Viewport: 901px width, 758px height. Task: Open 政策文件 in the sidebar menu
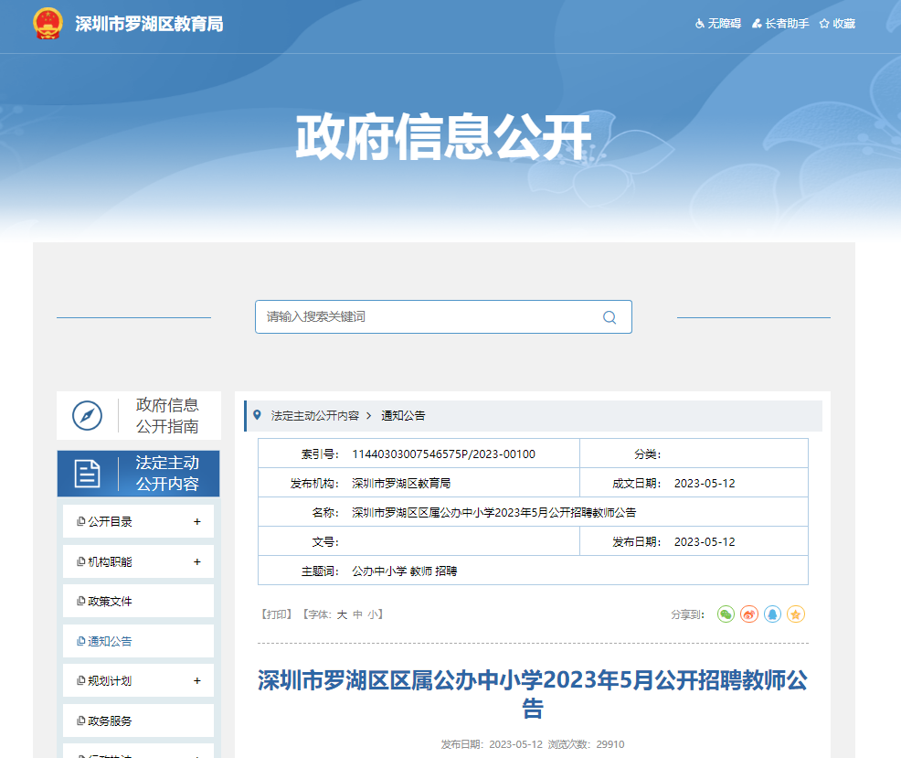[110, 602]
